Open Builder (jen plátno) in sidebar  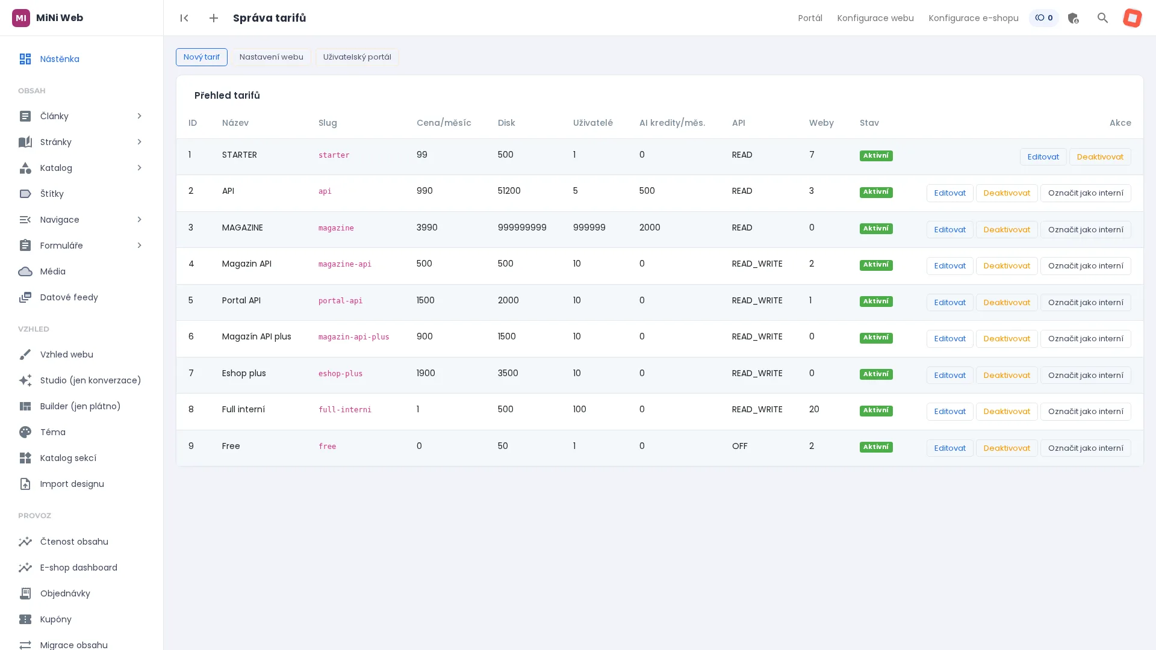[x=81, y=406]
